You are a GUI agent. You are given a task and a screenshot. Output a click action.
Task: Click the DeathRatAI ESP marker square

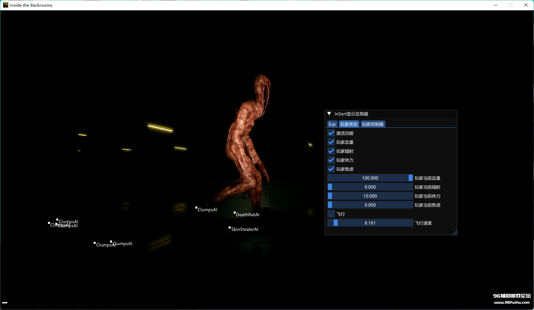235,213
